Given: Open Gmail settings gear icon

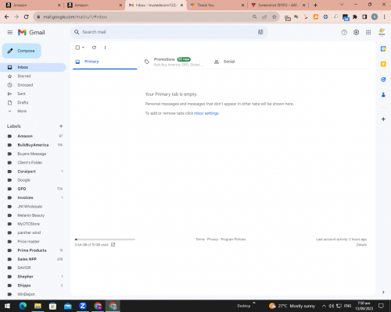Looking at the screenshot, I should point(356,32).
